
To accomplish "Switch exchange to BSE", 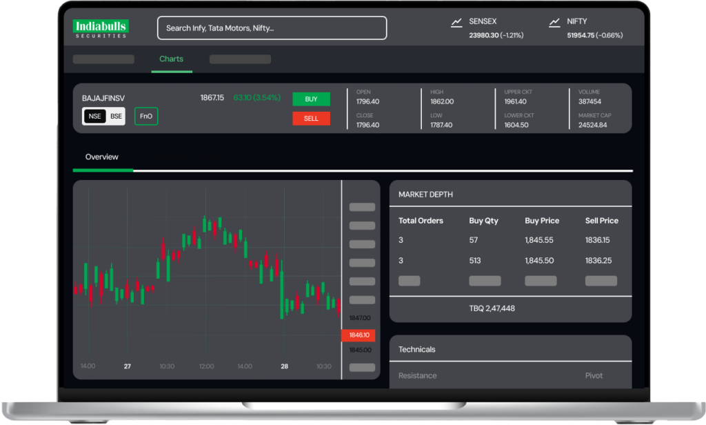I will point(116,117).
